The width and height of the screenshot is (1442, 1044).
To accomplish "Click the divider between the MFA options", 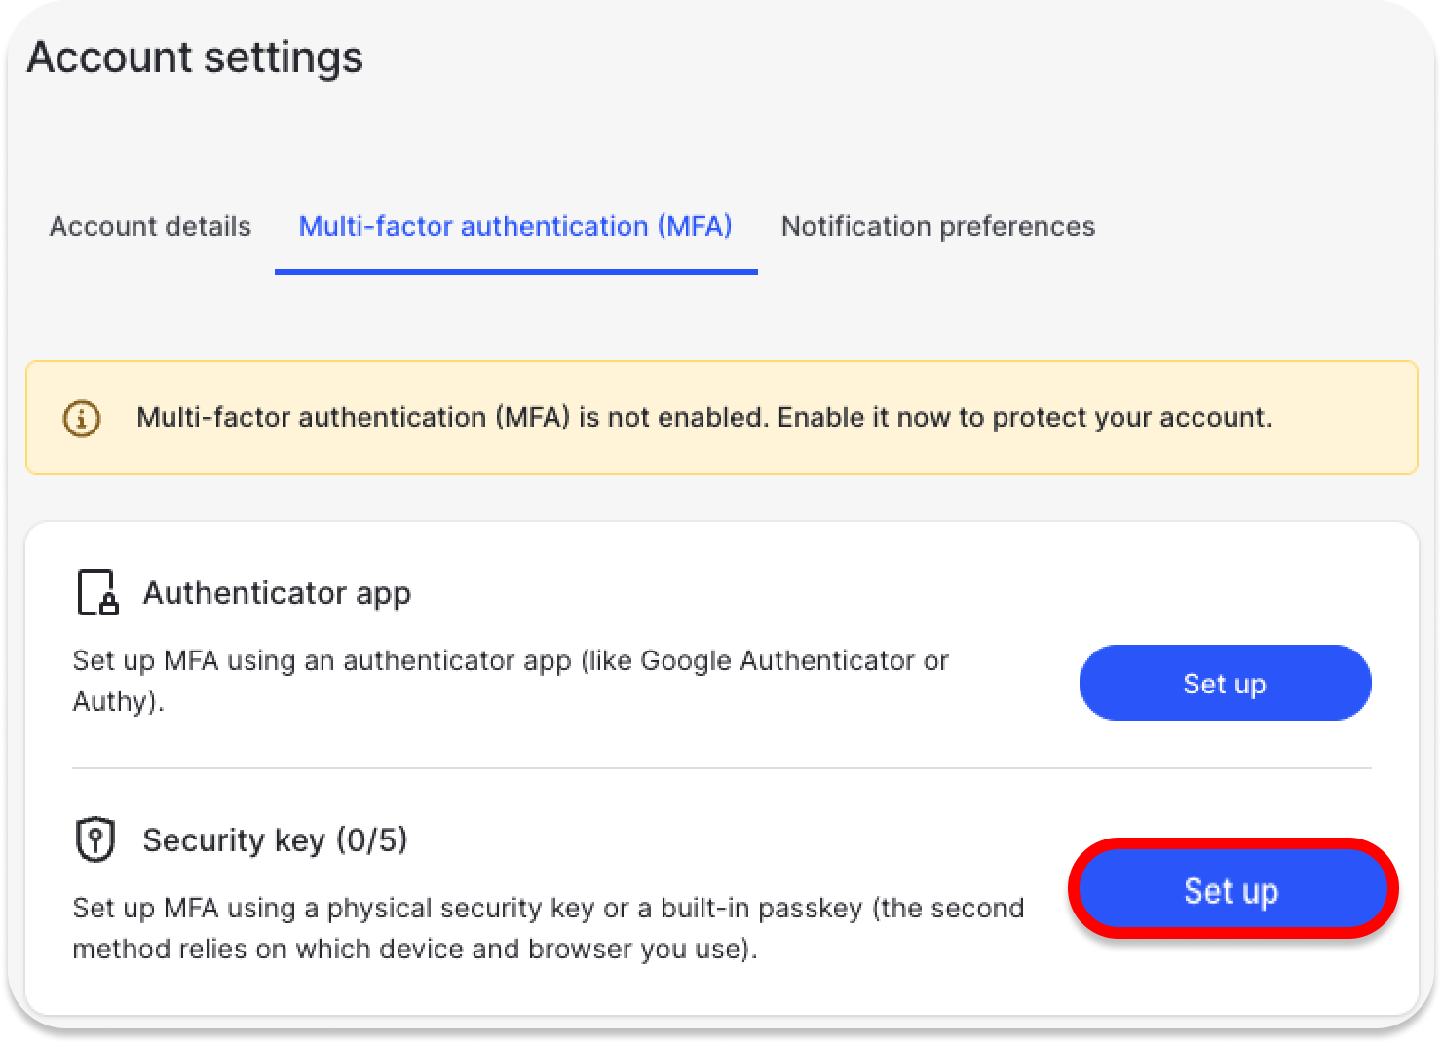I will click(x=721, y=767).
